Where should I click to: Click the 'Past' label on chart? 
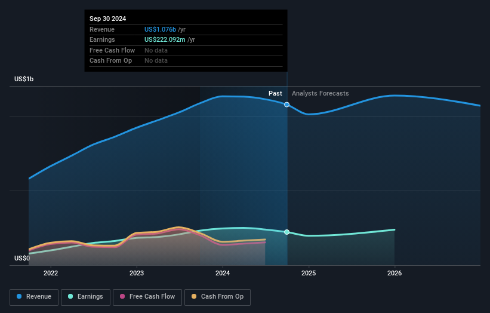pyautogui.click(x=275, y=93)
